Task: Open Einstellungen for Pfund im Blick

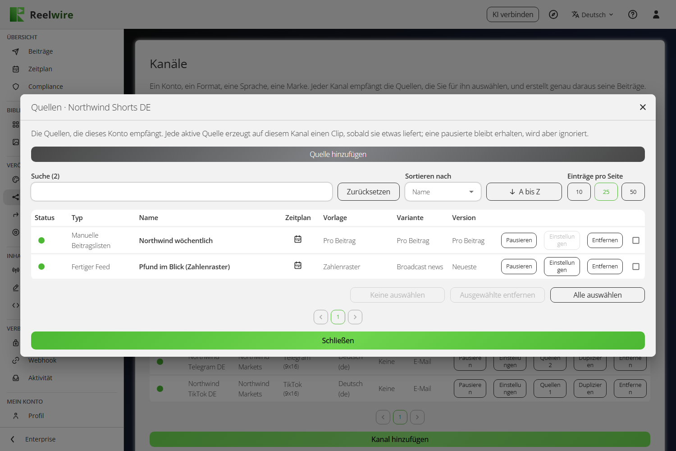Action: (562, 267)
